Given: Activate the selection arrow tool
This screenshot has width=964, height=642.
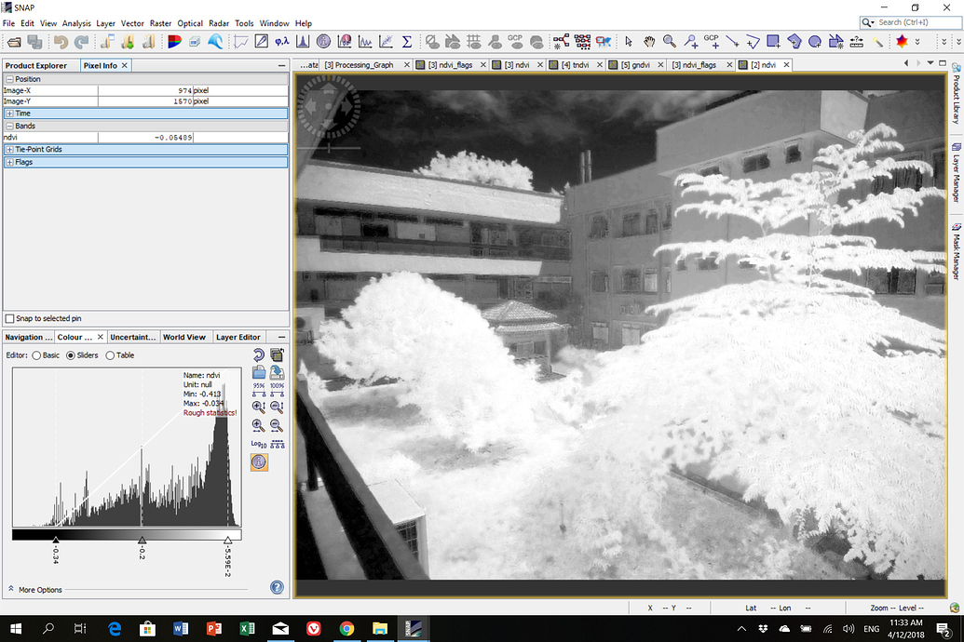Looking at the screenshot, I should point(629,41).
